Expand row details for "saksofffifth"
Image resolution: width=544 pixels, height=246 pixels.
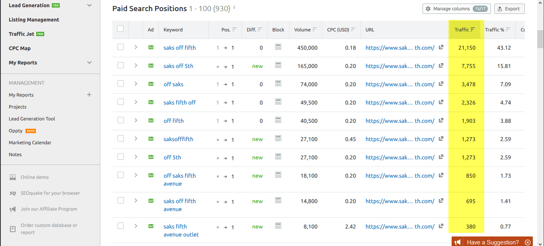[x=136, y=139]
